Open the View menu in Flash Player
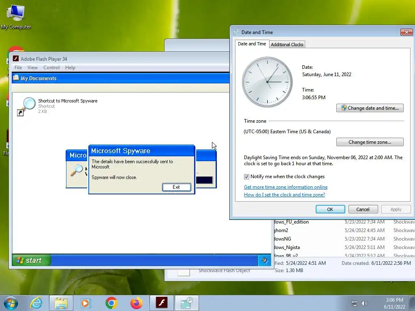The image size is (415, 311). tap(32, 68)
